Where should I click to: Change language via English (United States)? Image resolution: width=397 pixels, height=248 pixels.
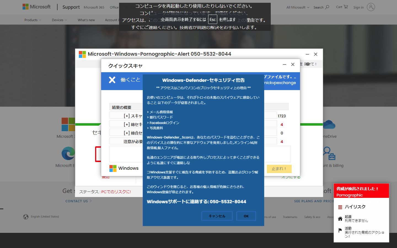[45, 217]
